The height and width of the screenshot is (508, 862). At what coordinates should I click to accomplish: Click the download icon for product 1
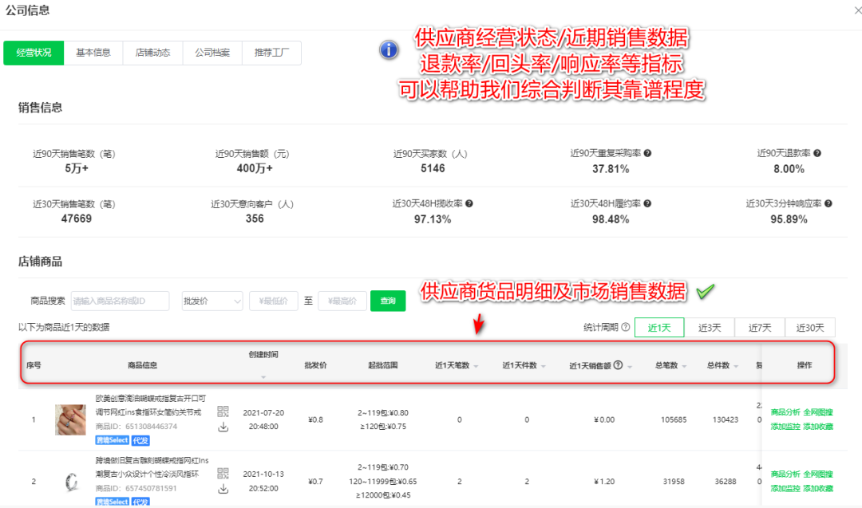point(223,427)
